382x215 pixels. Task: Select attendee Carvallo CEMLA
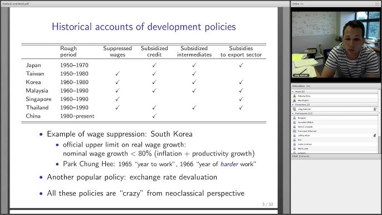click(x=335, y=123)
